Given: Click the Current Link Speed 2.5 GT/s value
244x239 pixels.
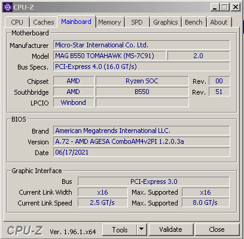Looking at the screenshot, I should [x=103, y=202].
